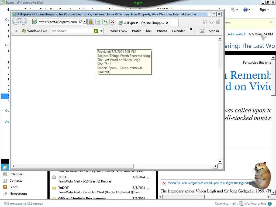
Task: Click the compatibility view icon
Action: coord(98,22)
